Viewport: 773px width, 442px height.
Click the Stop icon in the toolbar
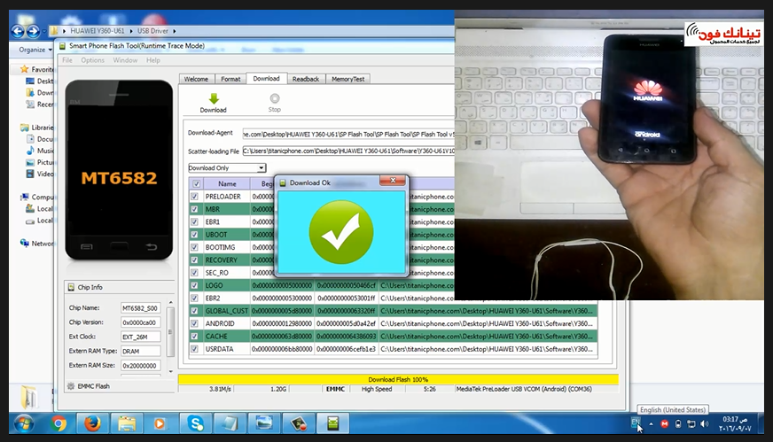275,98
